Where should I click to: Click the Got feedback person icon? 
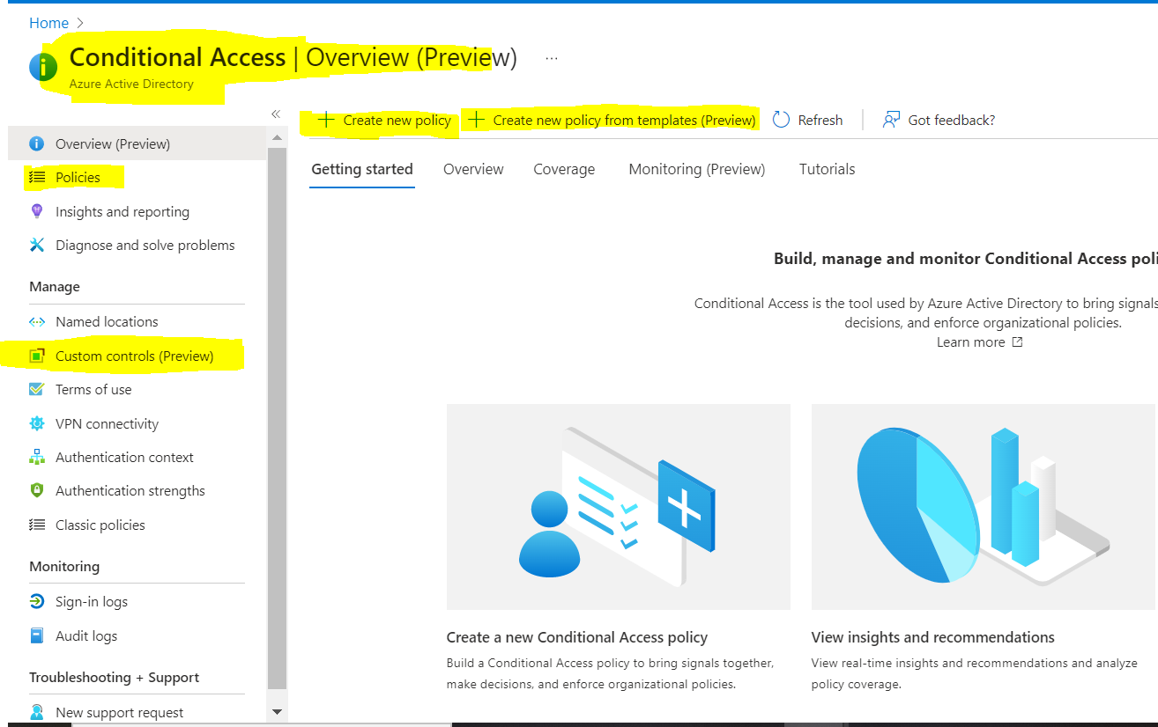coord(891,120)
